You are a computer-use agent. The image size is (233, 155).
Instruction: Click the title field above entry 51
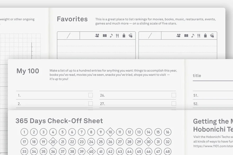coord(213,76)
